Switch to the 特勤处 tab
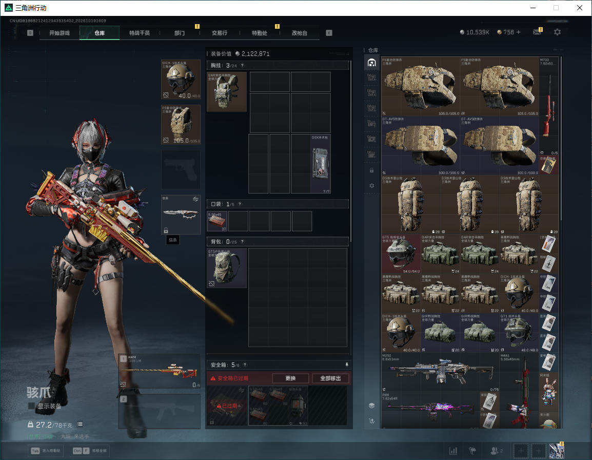Image resolution: width=592 pixels, height=460 pixels. coord(260,33)
